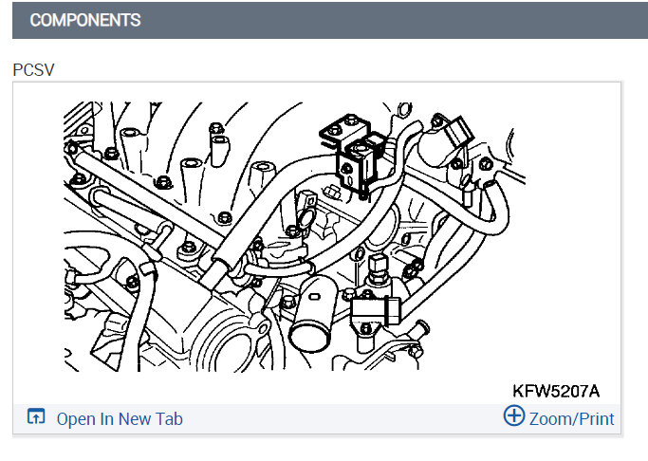Click the KFW5207A figure code
648x461 pixels.
point(556,391)
